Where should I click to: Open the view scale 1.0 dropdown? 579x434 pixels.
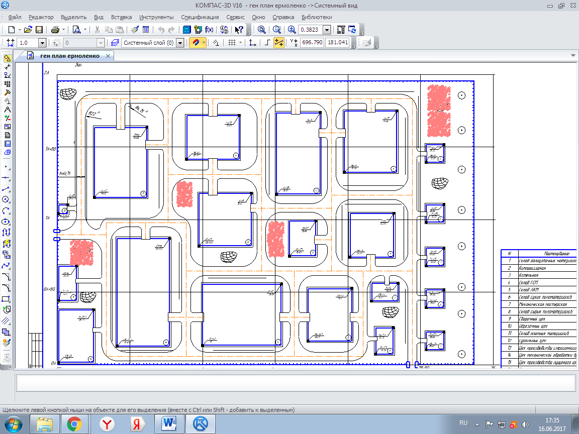(x=42, y=43)
